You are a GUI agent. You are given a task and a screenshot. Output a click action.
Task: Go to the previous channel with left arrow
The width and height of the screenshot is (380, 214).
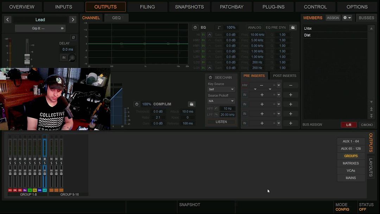(x=7, y=20)
